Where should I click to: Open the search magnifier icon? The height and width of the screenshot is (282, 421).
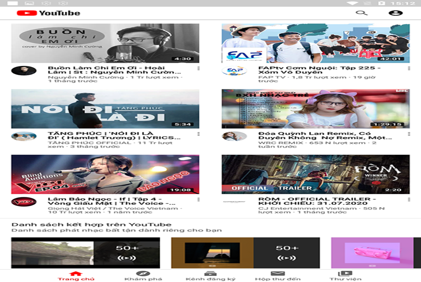[x=362, y=13]
